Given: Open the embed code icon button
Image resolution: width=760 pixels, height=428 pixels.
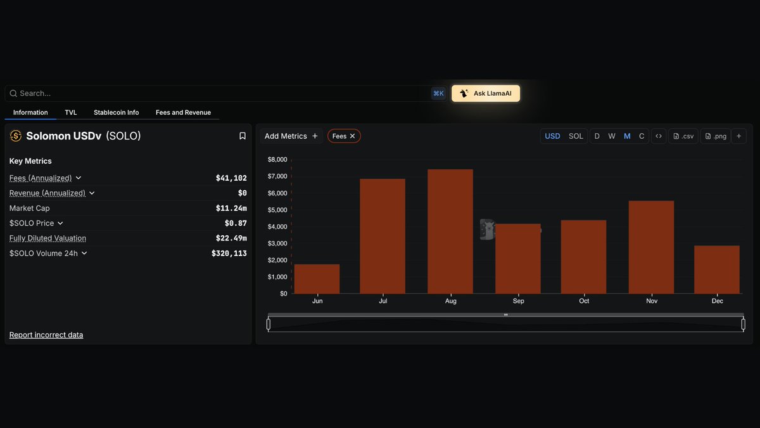Looking at the screenshot, I should (659, 136).
